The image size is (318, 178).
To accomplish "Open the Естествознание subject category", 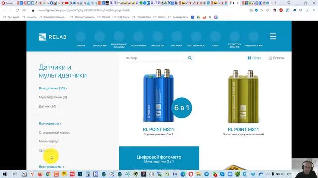I will [235, 40].
